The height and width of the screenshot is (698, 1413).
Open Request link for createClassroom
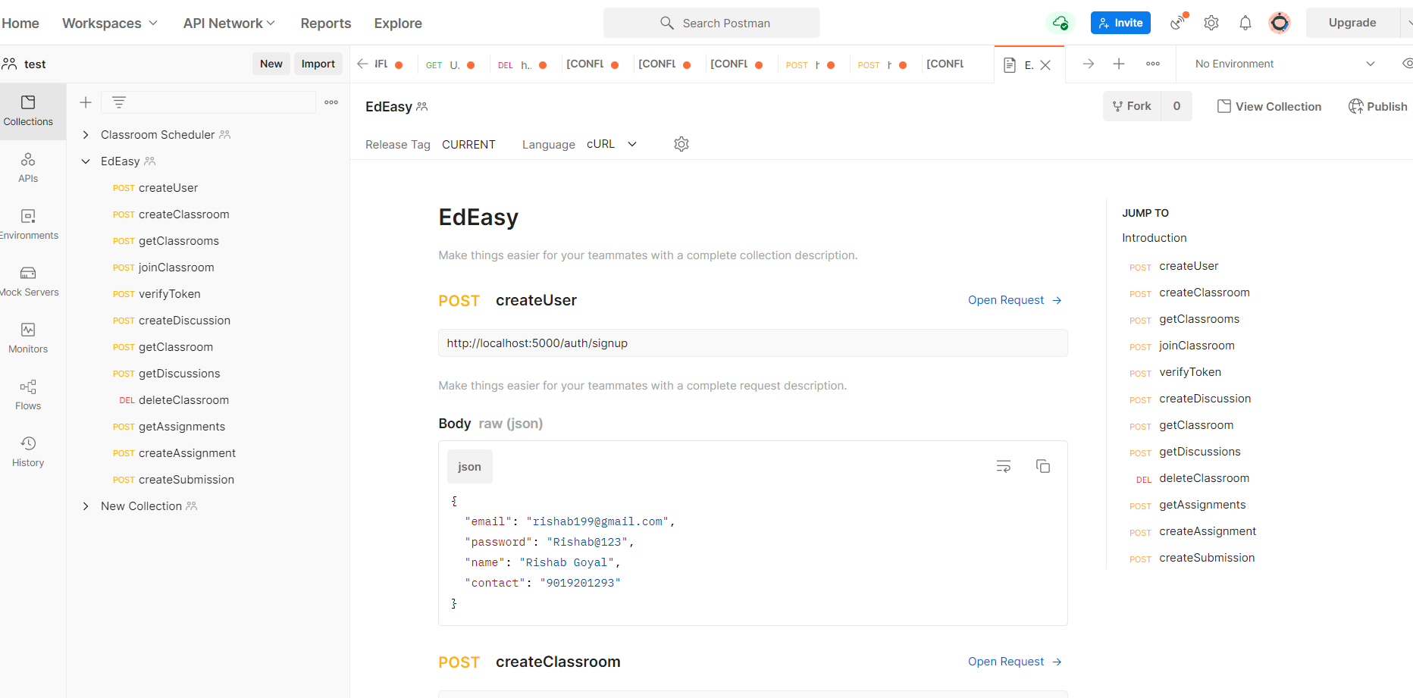point(1015,662)
